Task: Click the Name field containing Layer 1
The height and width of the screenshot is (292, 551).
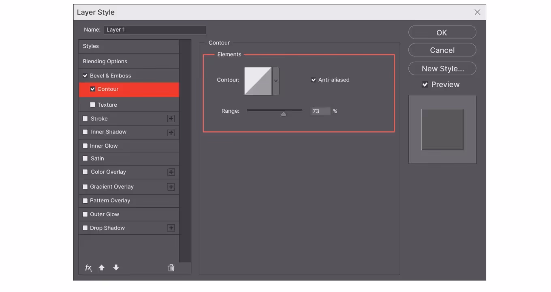Action: (x=154, y=30)
